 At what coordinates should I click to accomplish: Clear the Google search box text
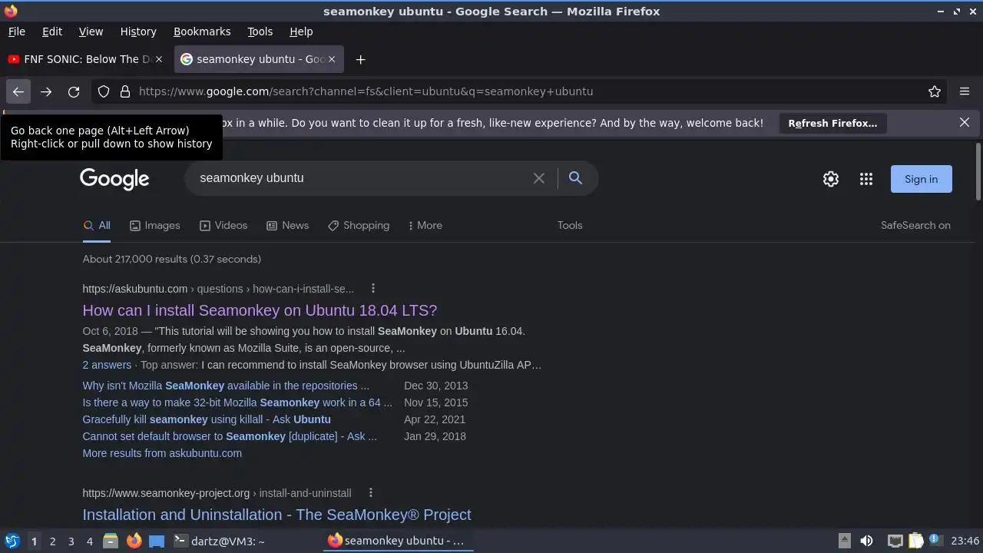pyautogui.click(x=539, y=178)
